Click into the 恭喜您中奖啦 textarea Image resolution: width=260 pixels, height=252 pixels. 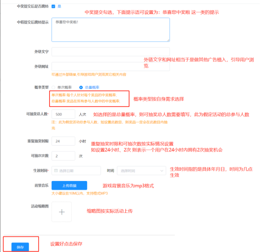110,29
